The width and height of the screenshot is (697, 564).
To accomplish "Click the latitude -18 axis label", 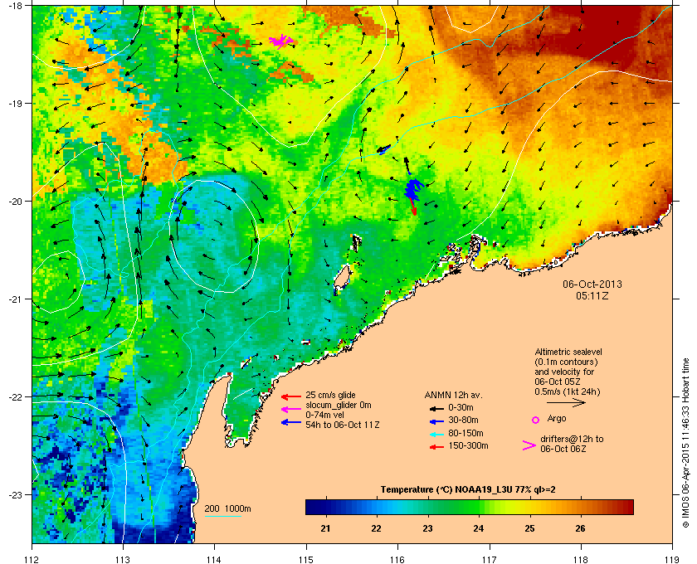I will coord(16,6).
